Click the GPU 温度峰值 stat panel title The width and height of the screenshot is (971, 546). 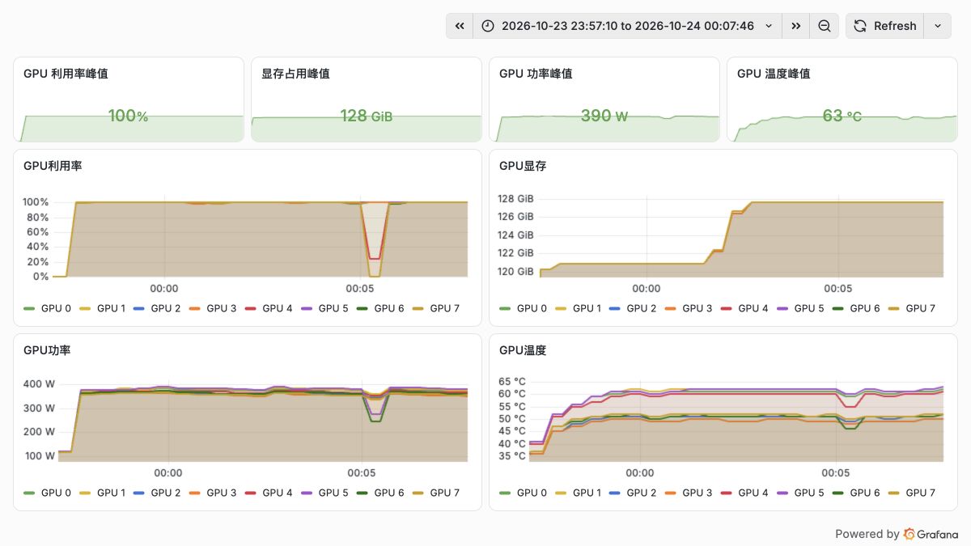[774, 74]
